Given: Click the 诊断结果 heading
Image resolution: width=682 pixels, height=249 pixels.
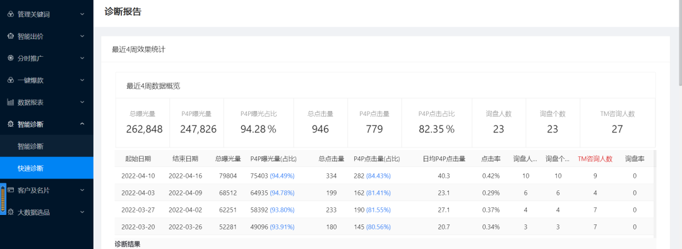Looking at the screenshot, I should click(x=128, y=244).
